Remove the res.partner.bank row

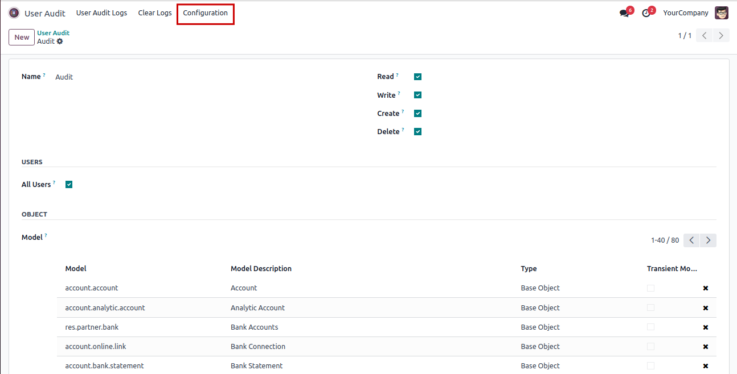click(706, 327)
